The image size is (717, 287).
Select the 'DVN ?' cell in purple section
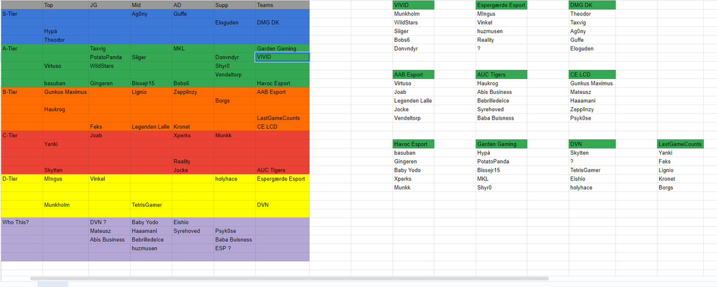click(x=109, y=222)
